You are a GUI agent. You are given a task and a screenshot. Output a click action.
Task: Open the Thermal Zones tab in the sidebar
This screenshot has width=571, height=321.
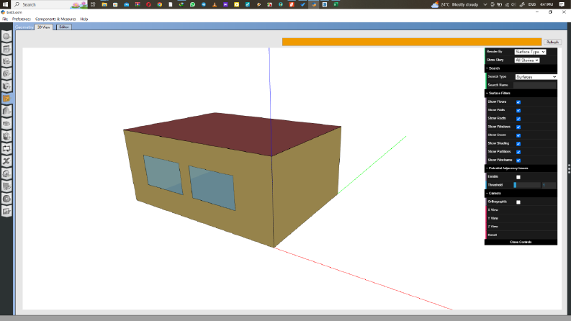[6, 136]
